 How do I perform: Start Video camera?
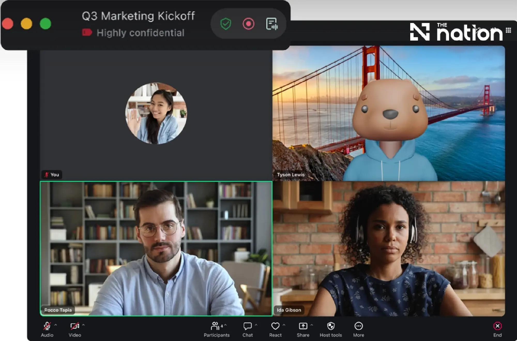pos(75,329)
